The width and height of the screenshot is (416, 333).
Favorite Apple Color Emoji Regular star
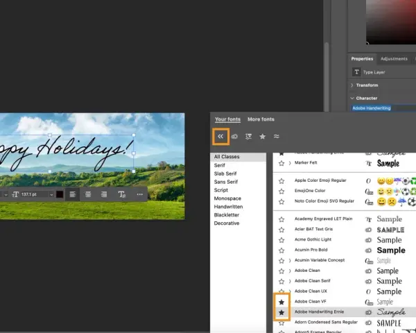[281, 181]
